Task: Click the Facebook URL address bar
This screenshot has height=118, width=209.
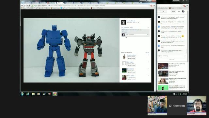Action: (89, 6)
